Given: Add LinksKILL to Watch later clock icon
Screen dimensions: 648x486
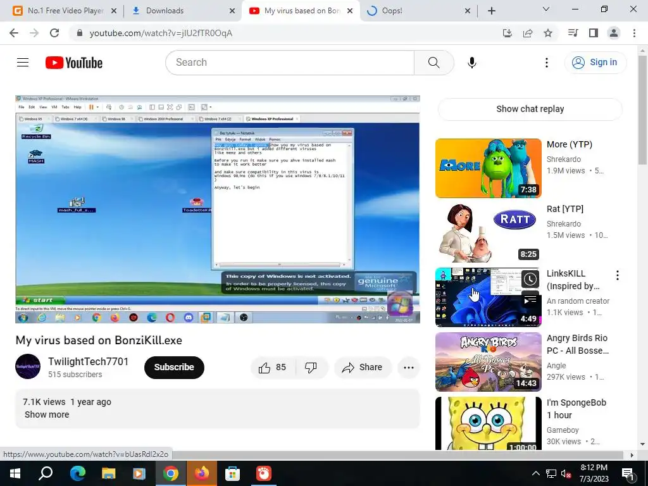Looking at the screenshot, I should click(x=530, y=279).
